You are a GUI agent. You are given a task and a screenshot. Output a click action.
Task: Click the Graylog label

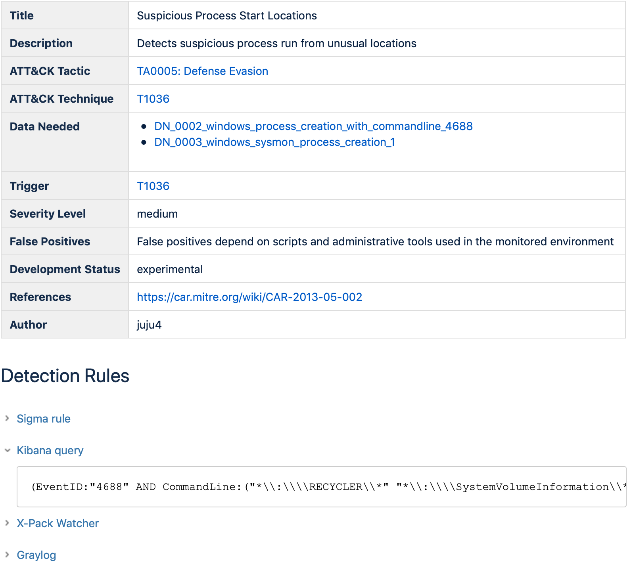point(36,555)
